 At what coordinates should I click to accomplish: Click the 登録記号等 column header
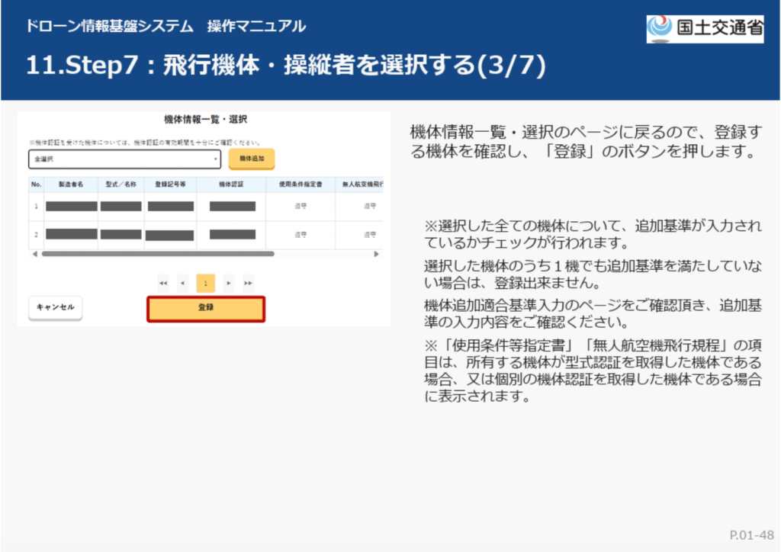click(x=170, y=185)
